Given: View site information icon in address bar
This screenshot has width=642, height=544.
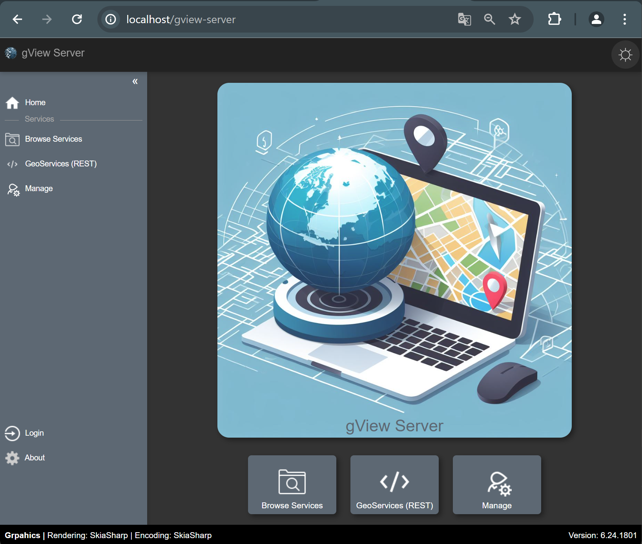Looking at the screenshot, I should tap(111, 19).
